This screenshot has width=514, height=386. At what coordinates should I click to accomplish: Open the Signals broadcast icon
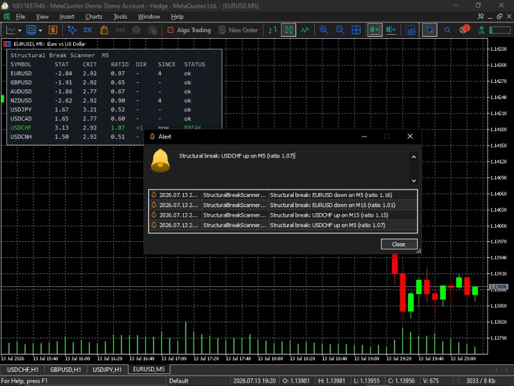point(120,30)
